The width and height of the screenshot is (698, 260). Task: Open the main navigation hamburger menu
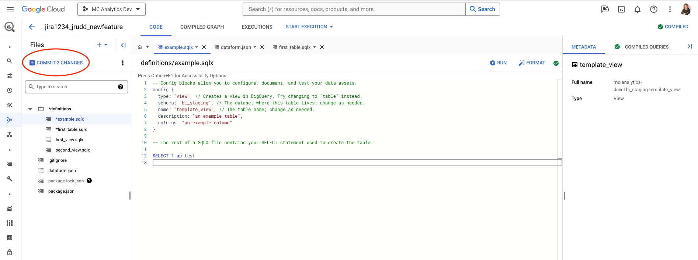[x=10, y=9]
